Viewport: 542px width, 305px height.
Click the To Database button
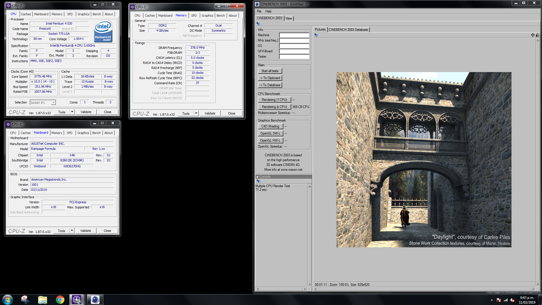[270, 85]
